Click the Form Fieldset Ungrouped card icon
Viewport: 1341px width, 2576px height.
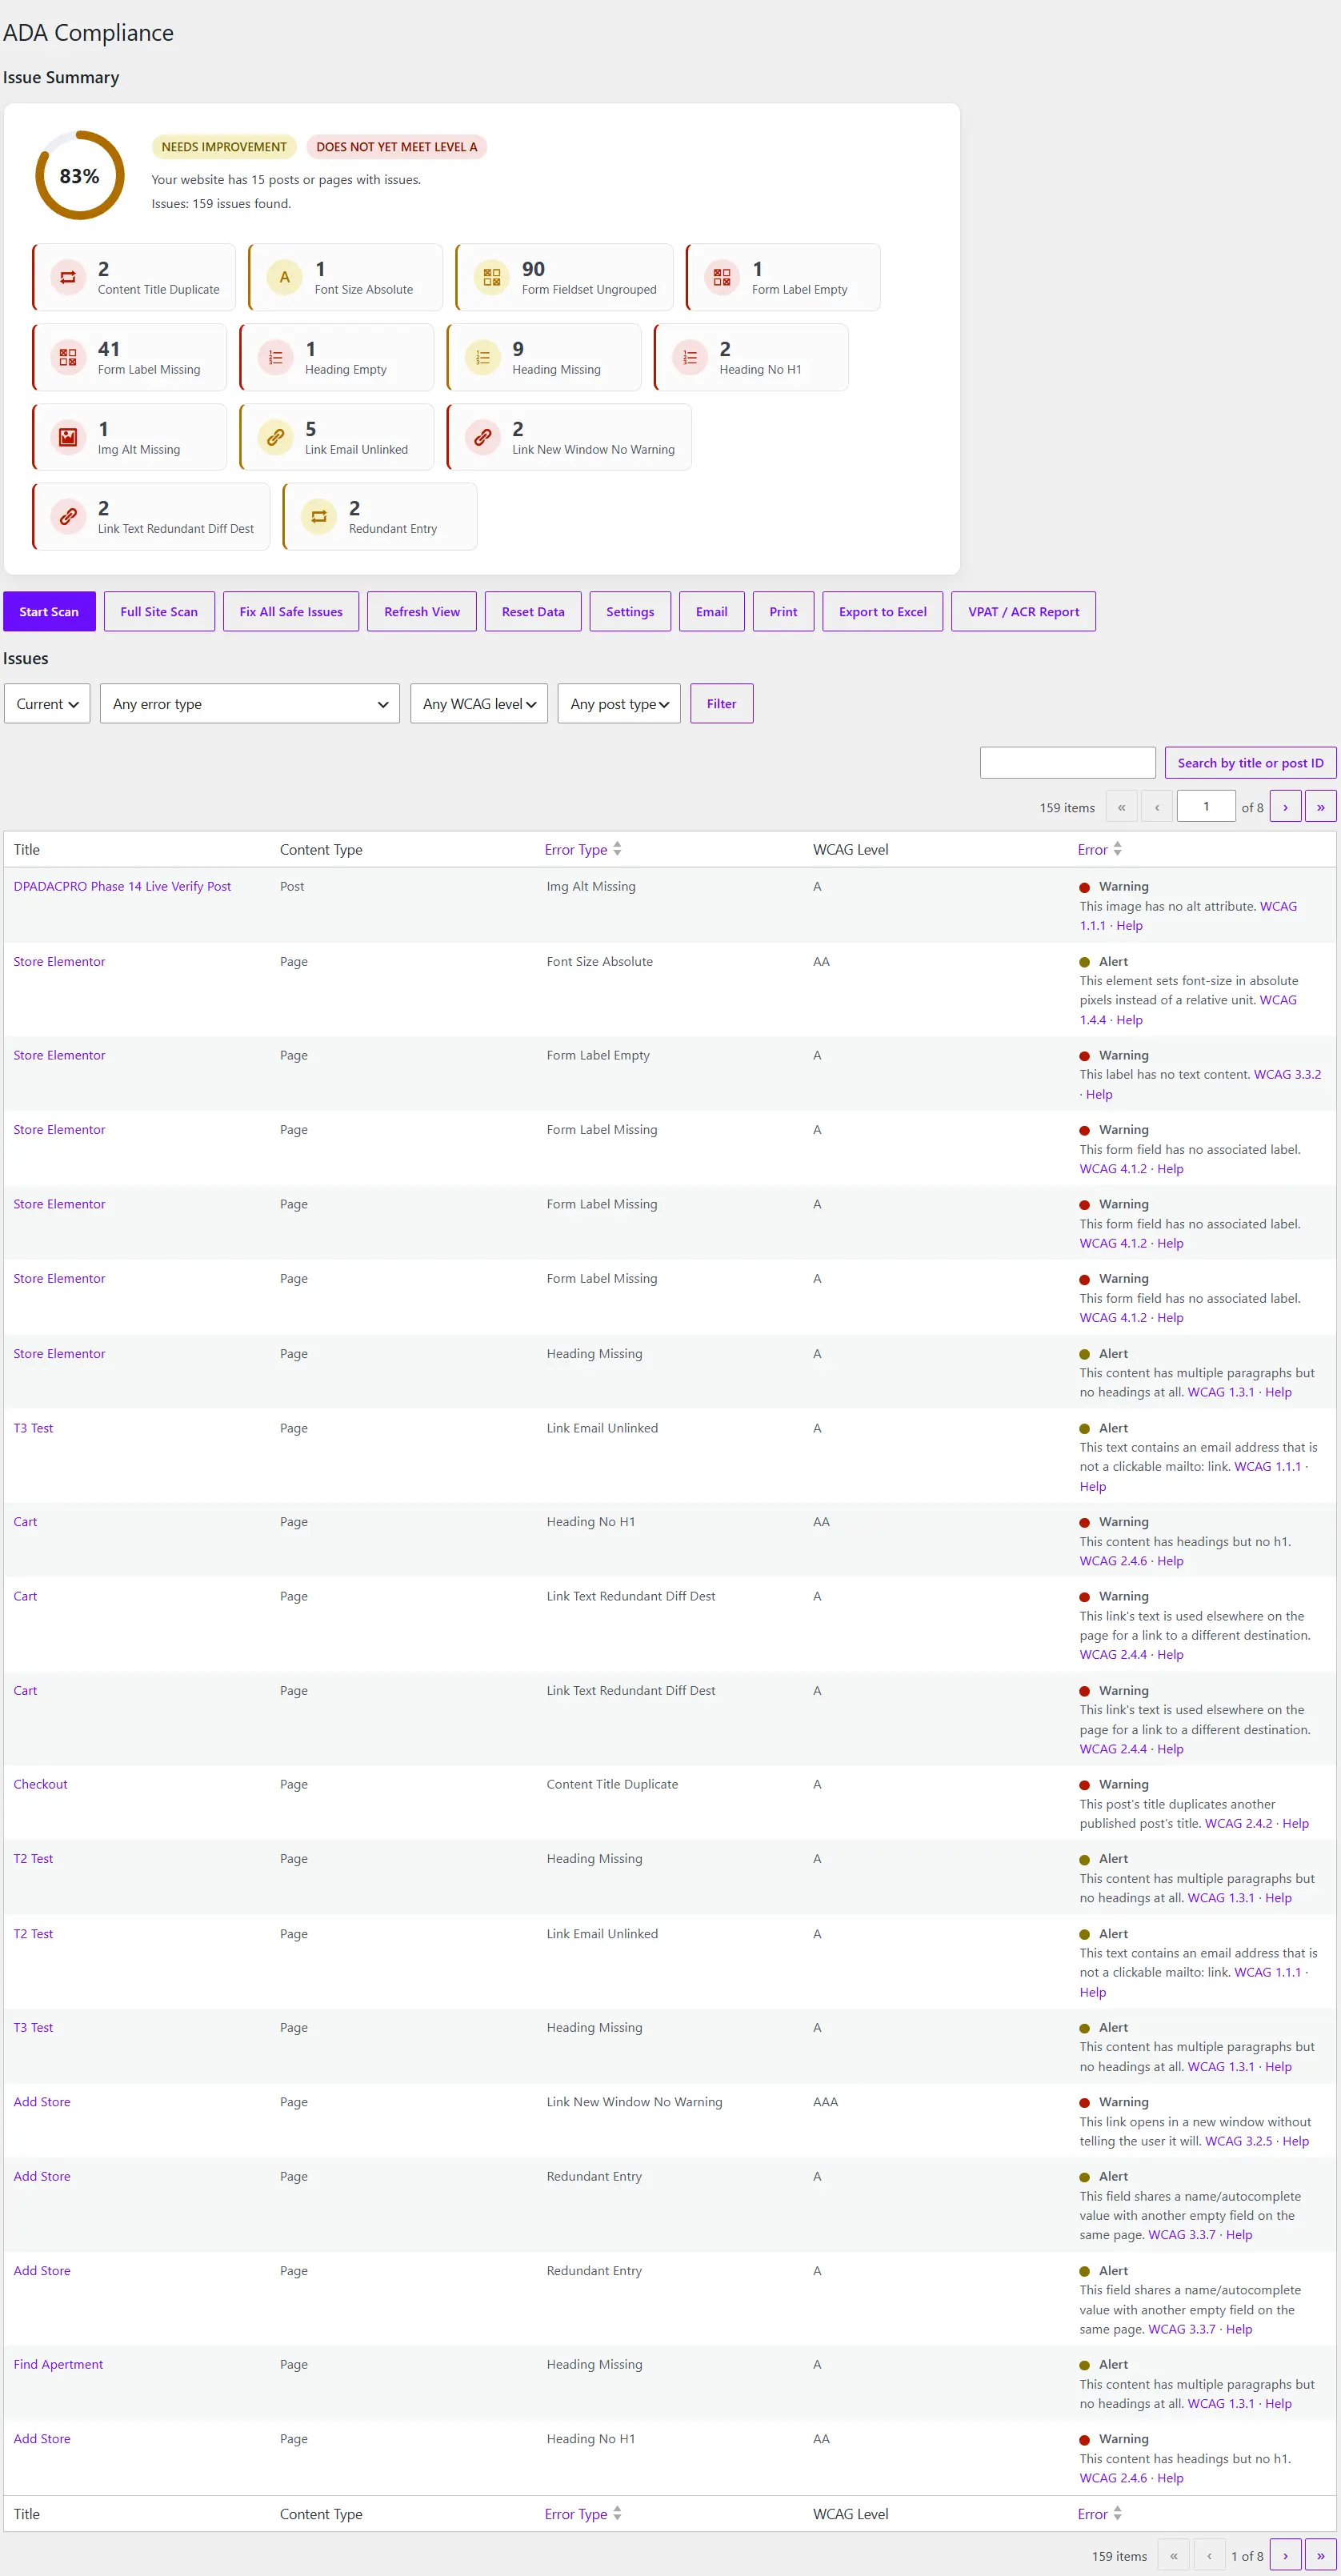tap(492, 277)
